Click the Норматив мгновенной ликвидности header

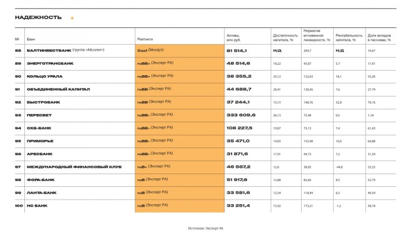pos(316,35)
